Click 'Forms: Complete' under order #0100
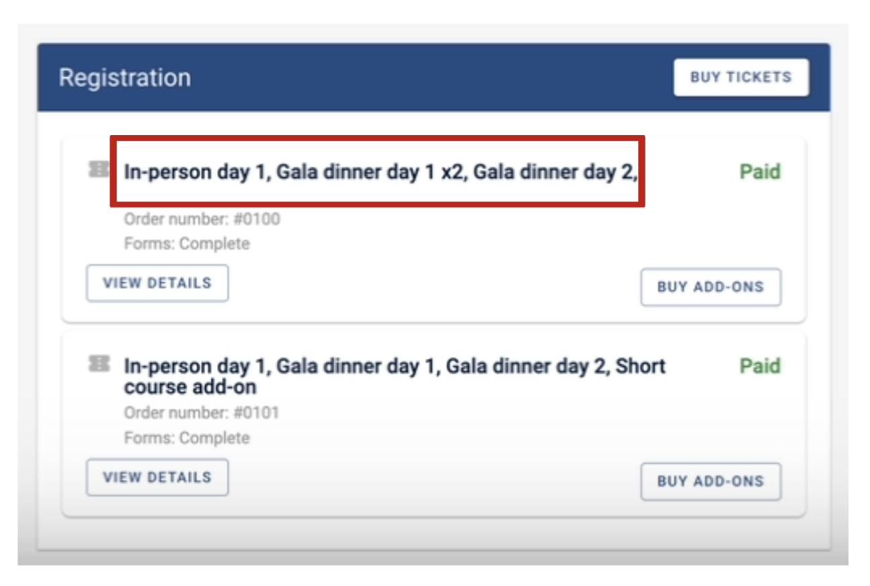Screen dimensions: 870x586 tap(187, 243)
